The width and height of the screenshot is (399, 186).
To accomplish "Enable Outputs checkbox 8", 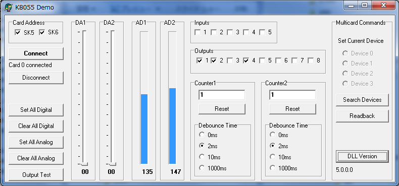I will click(x=311, y=60).
